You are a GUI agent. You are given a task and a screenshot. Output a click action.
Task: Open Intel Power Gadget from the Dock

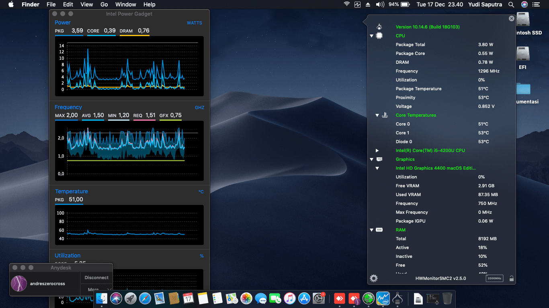point(383,298)
